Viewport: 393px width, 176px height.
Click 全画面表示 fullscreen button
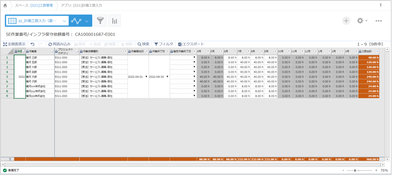tap(14, 44)
